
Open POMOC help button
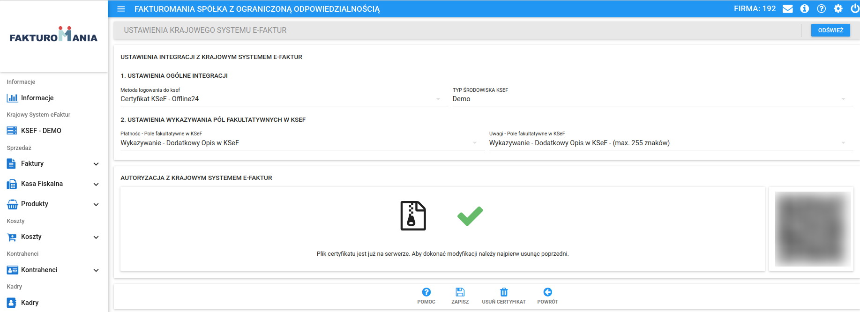[426, 296]
